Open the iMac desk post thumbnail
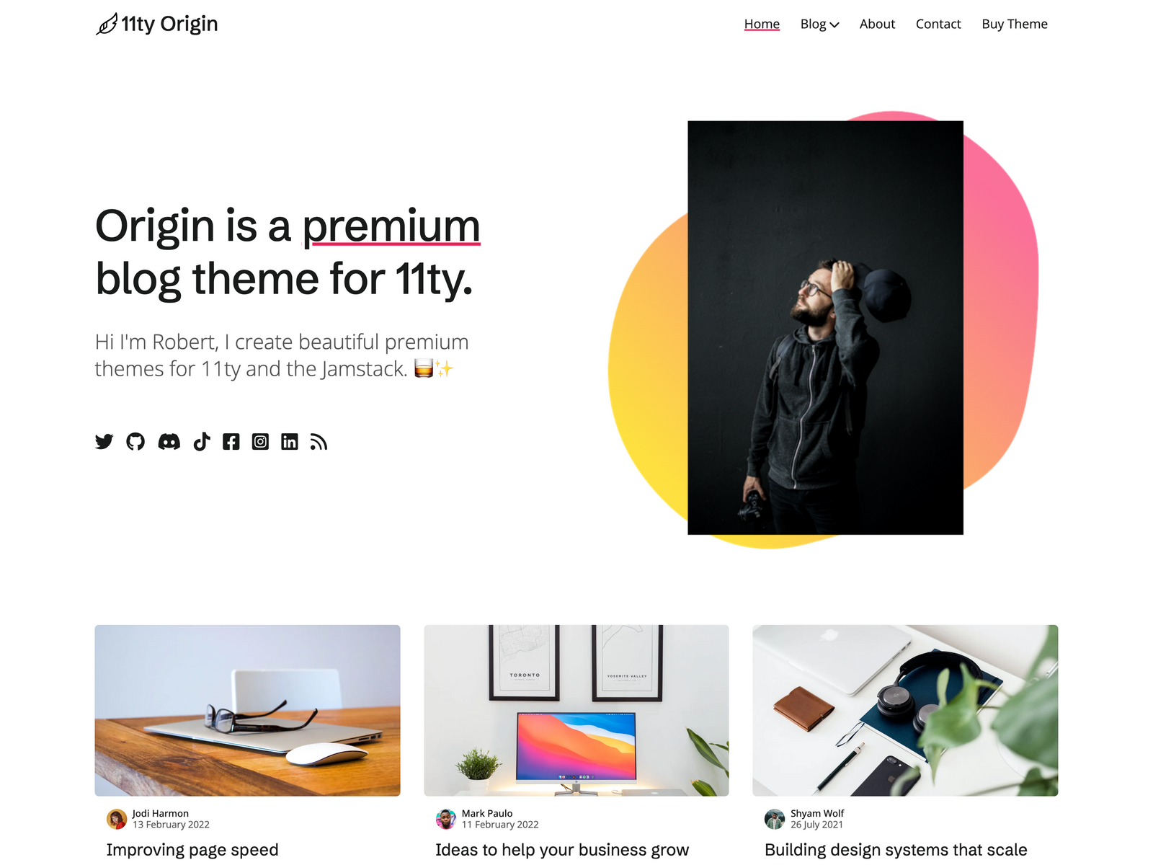Image resolution: width=1153 pixels, height=865 pixels. coord(576,710)
